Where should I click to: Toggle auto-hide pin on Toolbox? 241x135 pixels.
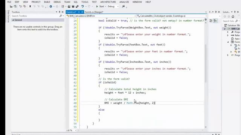(x=59, y=12)
